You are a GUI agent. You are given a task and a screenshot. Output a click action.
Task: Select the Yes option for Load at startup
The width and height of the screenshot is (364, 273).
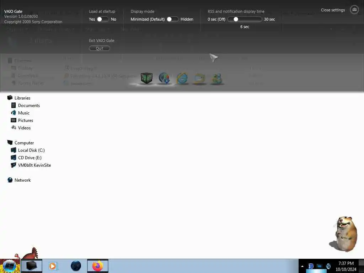92,19
